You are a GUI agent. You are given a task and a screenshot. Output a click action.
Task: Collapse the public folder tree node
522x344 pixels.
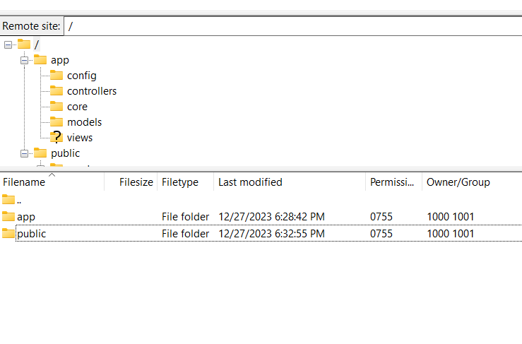point(25,153)
